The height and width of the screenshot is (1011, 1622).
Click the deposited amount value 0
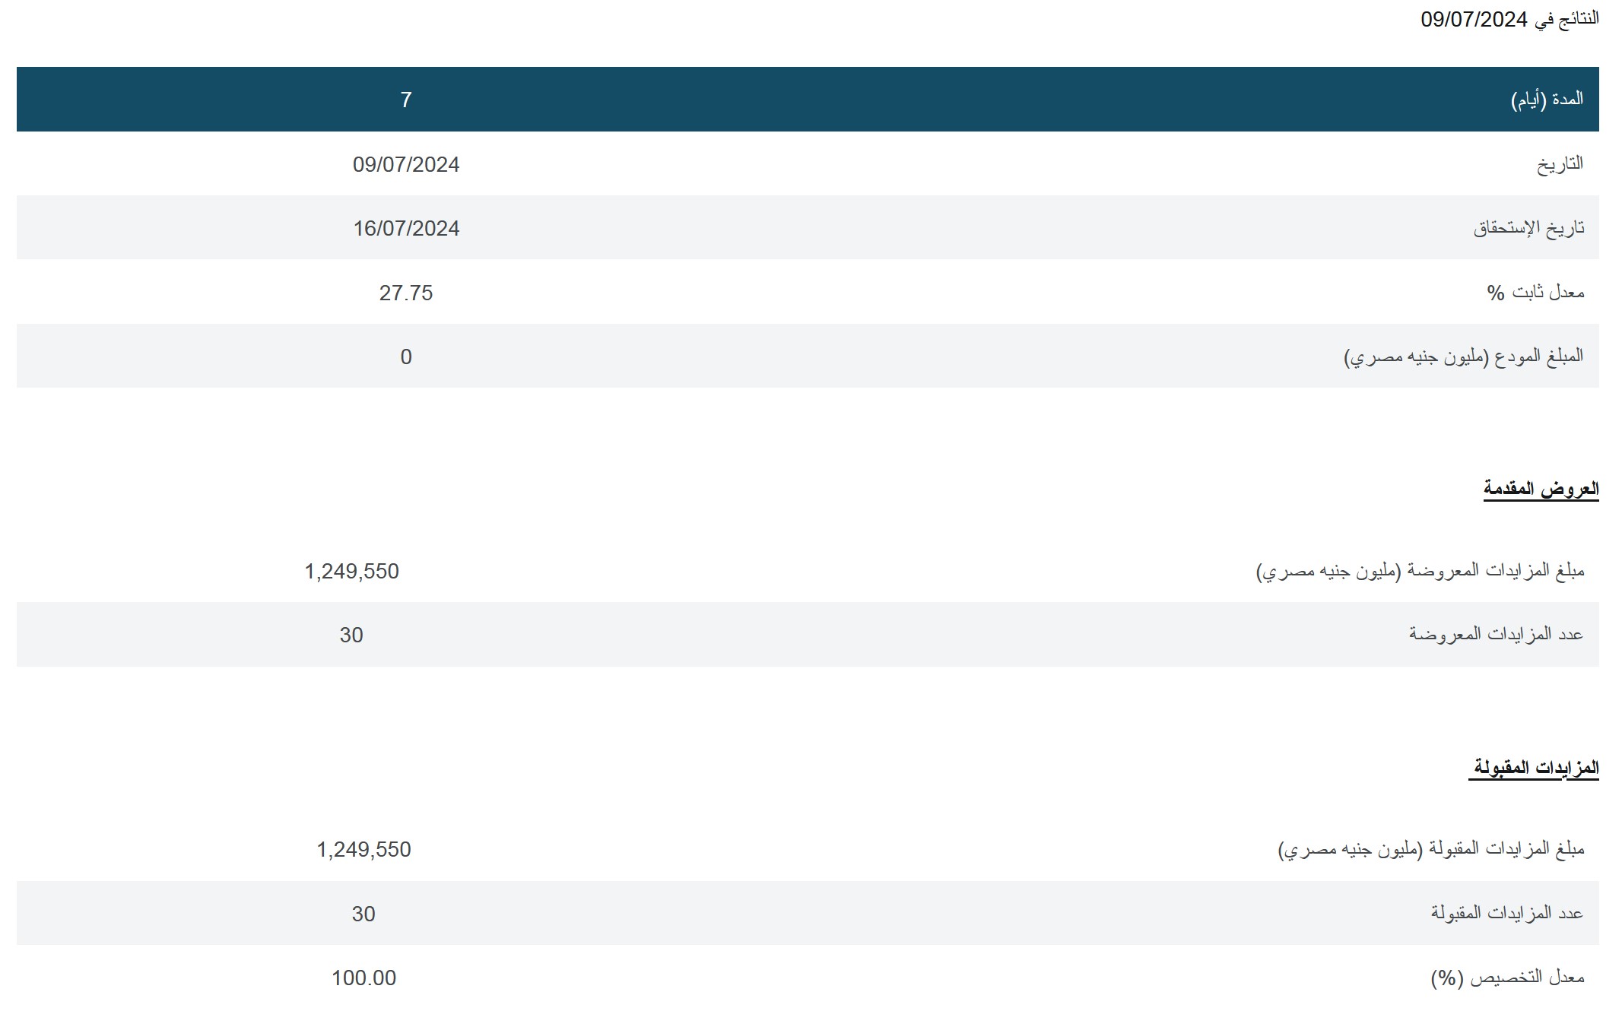tap(406, 357)
